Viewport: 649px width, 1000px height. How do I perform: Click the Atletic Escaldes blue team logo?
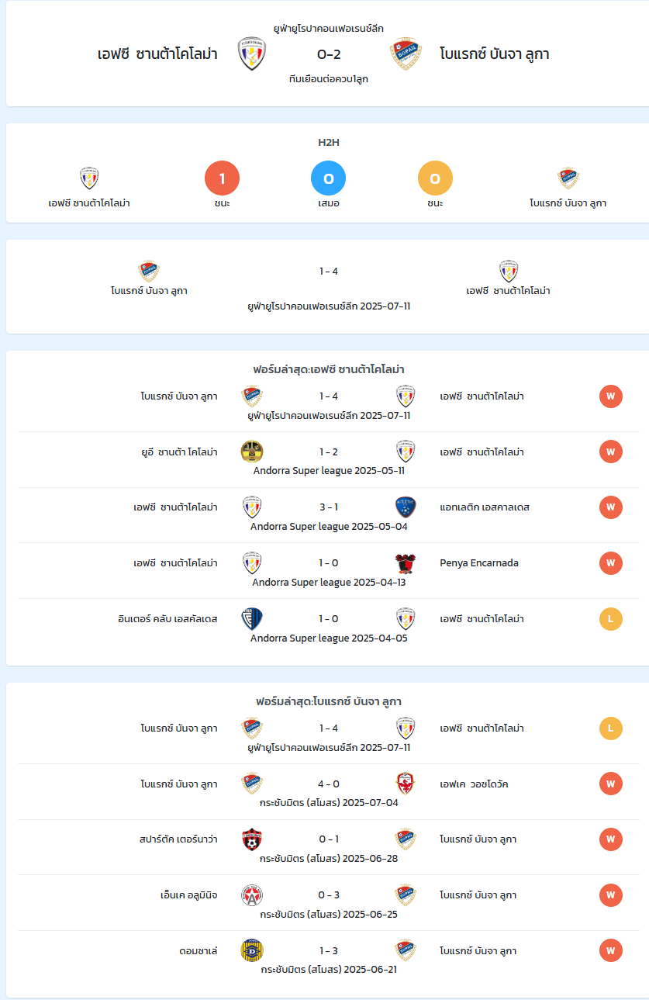[406, 507]
